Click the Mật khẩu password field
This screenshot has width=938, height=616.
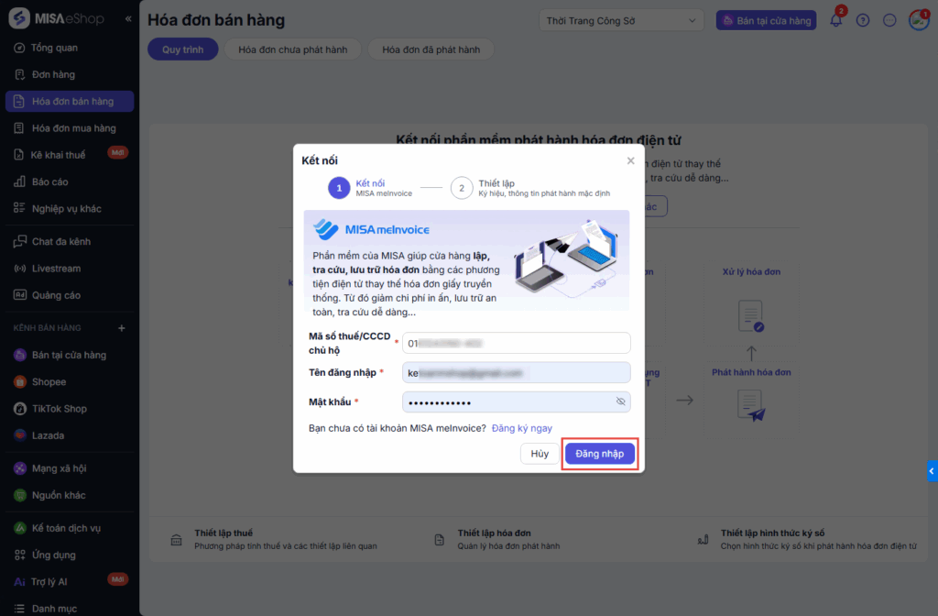(x=517, y=401)
